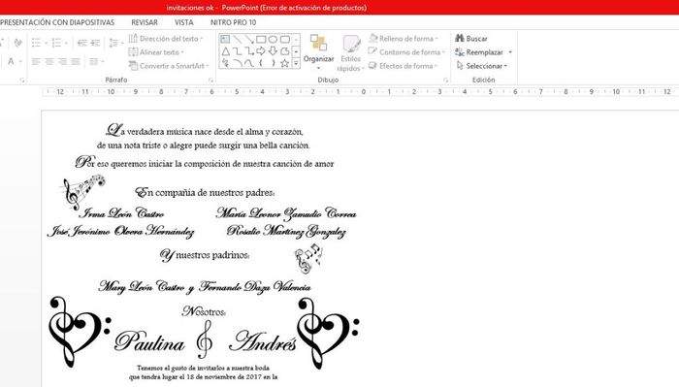
Task: Open Convertir a SmartArt dropdown
Action: (x=169, y=66)
